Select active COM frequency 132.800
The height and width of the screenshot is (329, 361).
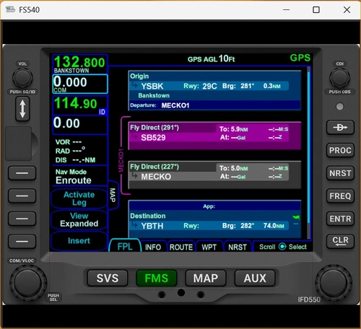point(80,64)
